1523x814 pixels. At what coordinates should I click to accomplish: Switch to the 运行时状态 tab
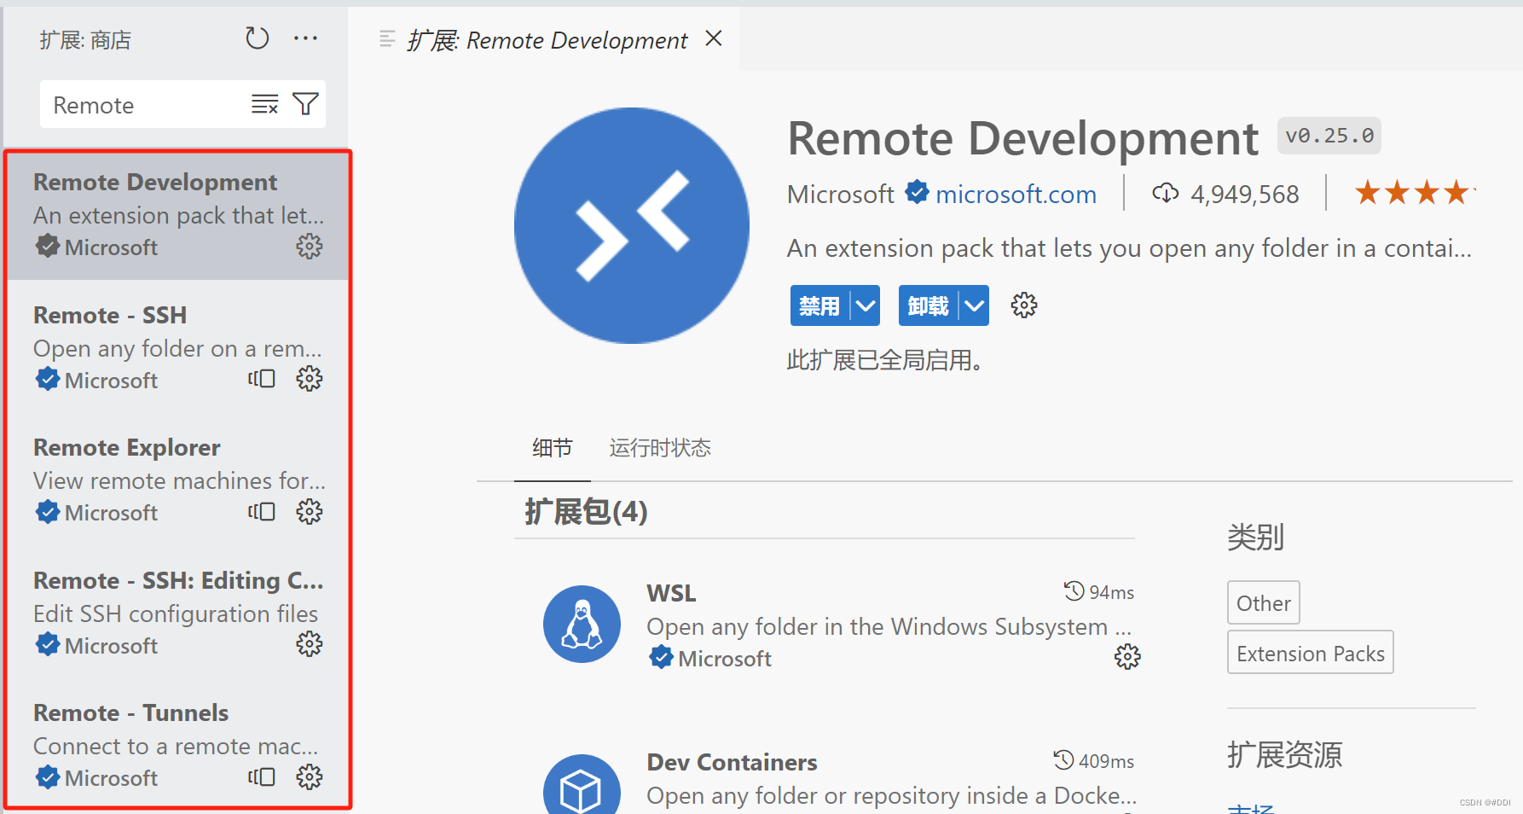pyautogui.click(x=659, y=448)
